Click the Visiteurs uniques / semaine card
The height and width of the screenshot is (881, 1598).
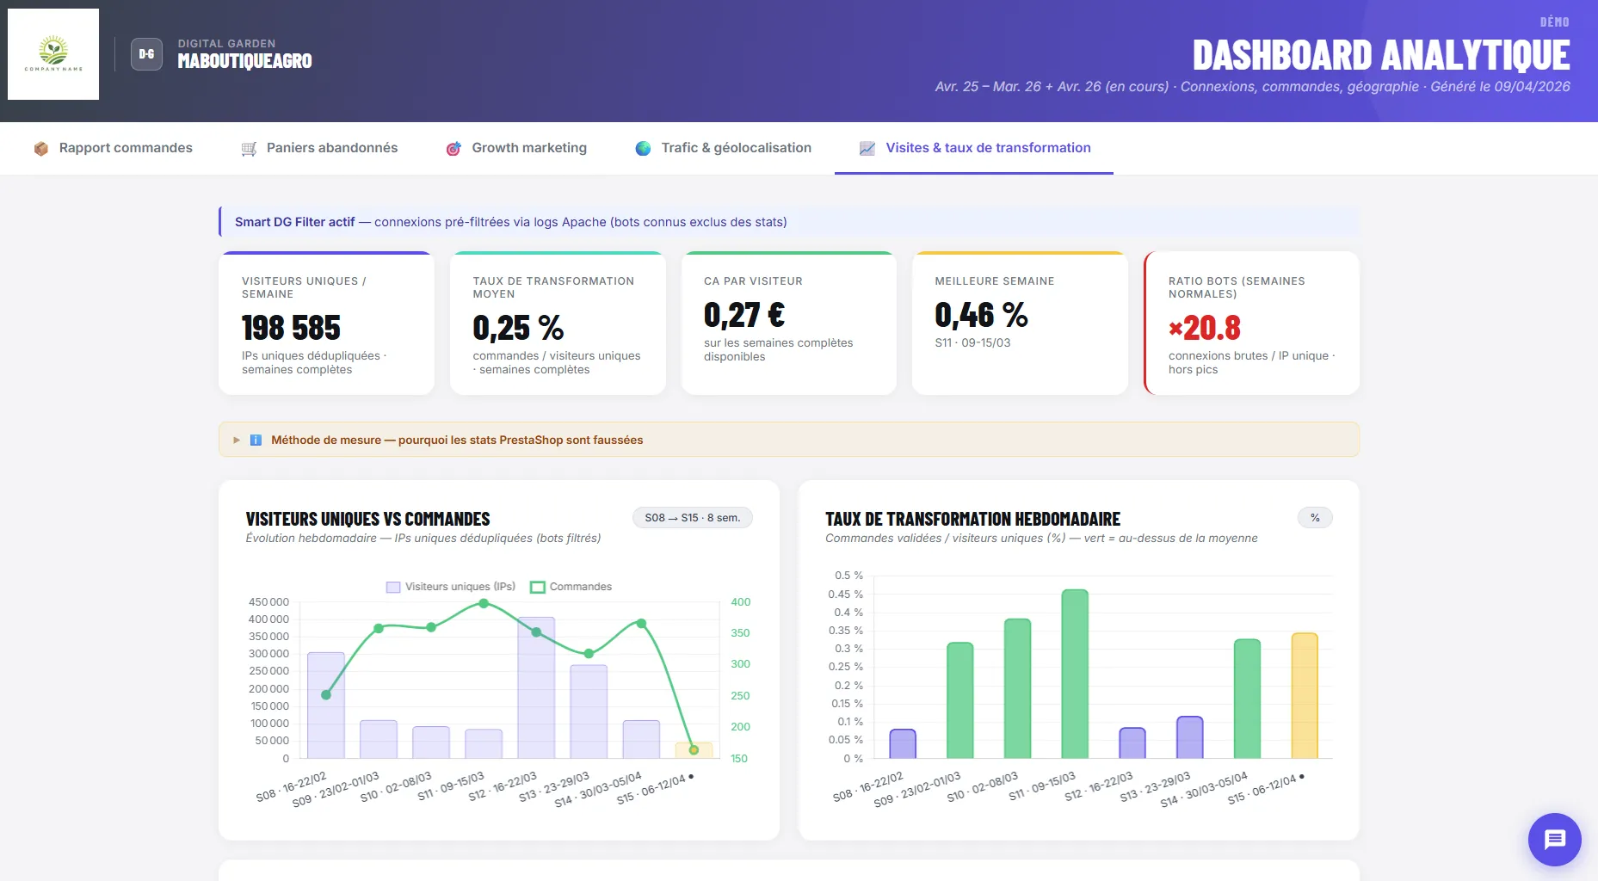(x=326, y=323)
